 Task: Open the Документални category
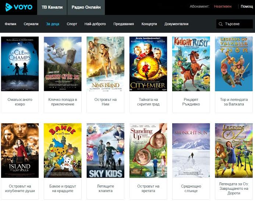point(176,24)
